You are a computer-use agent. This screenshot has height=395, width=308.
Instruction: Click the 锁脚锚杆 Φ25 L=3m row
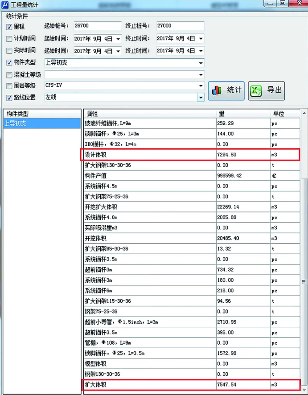pyautogui.click(x=192, y=134)
